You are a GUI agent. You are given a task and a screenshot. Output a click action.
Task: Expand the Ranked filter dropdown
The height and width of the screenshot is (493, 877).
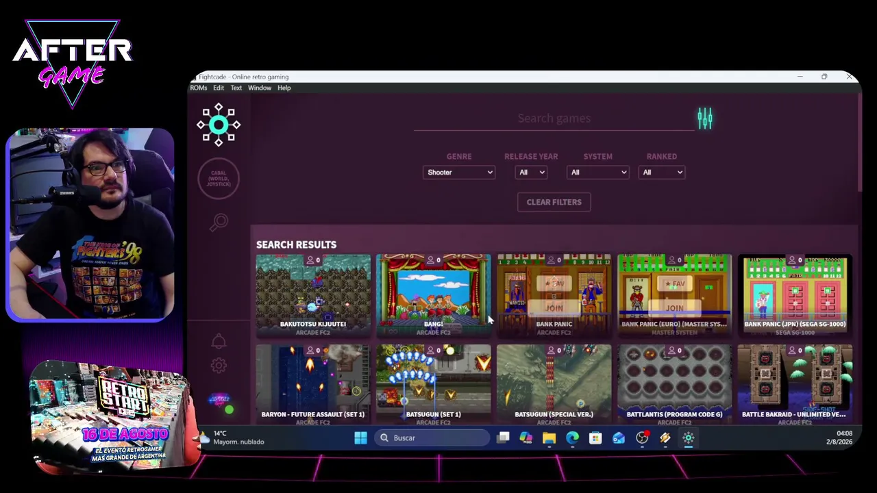click(x=662, y=173)
